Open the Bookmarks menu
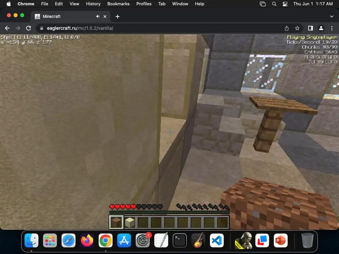The image size is (339, 254). point(118,4)
